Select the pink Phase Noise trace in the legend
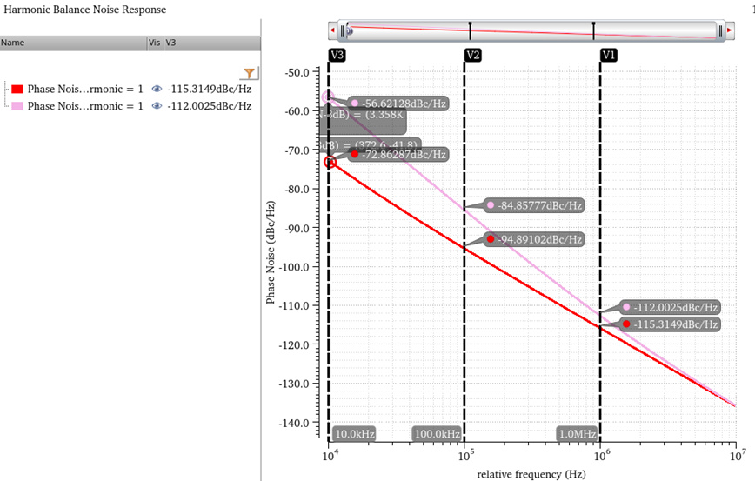This screenshot has width=755, height=481. pos(84,106)
